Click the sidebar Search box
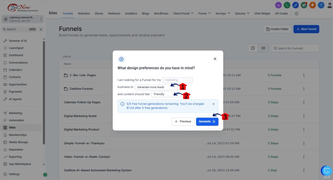The width and height of the screenshot is (333, 180). click(x=20, y=29)
